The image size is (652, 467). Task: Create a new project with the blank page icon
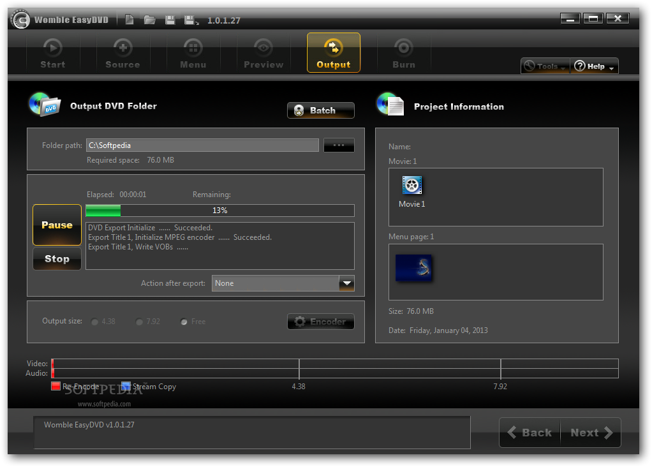pyautogui.click(x=130, y=20)
